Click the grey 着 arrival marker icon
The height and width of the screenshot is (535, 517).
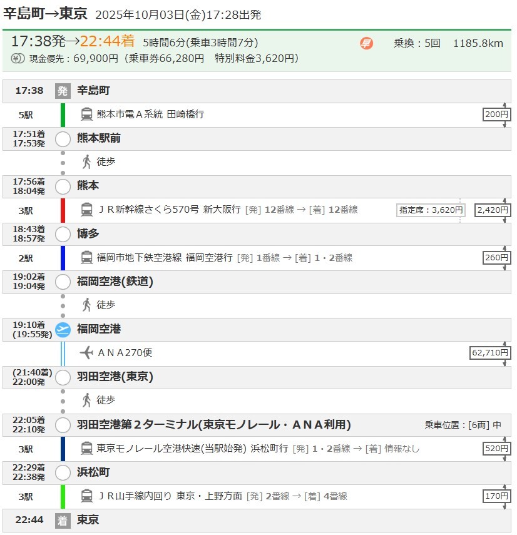63,521
